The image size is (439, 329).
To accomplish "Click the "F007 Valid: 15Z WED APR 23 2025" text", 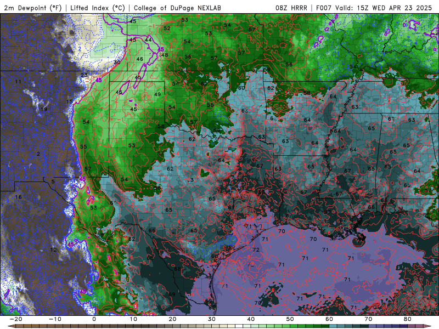I will (x=374, y=8).
